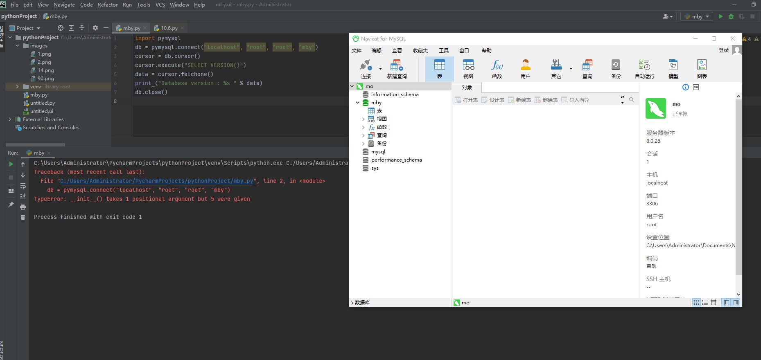Click New Query icon in Navicat toolbar
Viewport: 761px width, 360px height.
click(x=397, y=69)
